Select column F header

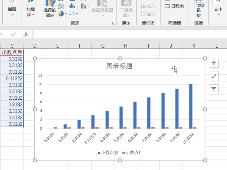80,46
